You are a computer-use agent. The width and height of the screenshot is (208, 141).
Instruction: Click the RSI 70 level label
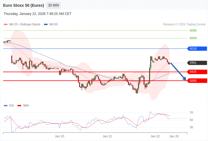pyautogui.click(x=191, y=113)
